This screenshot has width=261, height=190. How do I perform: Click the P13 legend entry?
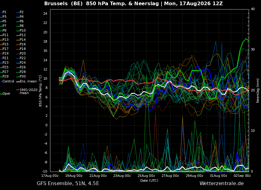click(x=4, y=40)
